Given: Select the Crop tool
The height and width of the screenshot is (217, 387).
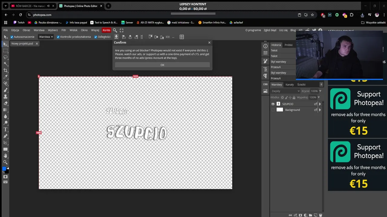Looking at the screenshot, I should (5, 71).
